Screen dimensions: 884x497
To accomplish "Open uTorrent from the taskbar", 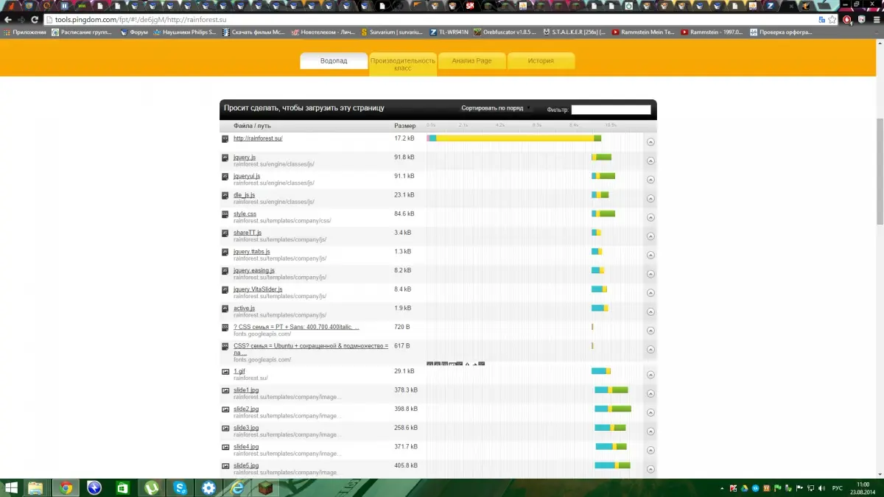I will [x=152, y=487].
